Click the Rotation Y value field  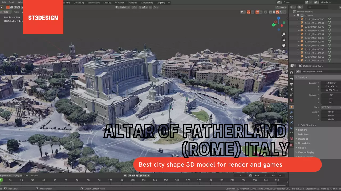click(x=331, y=99)
